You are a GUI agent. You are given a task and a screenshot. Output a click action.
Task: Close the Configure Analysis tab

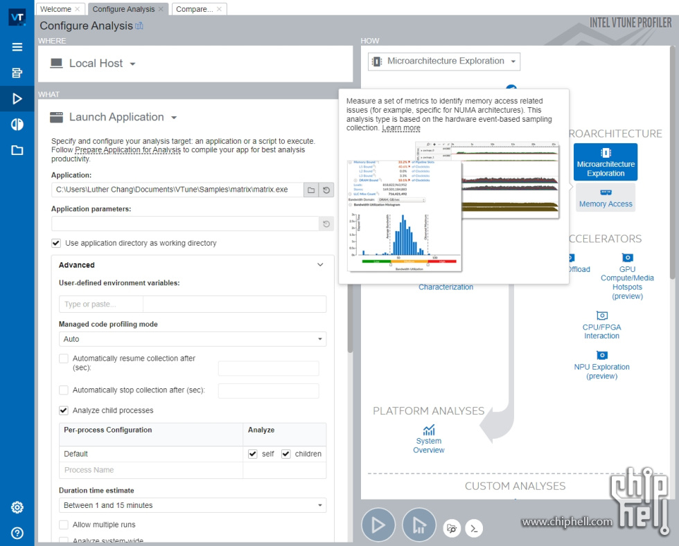[161, 9]
